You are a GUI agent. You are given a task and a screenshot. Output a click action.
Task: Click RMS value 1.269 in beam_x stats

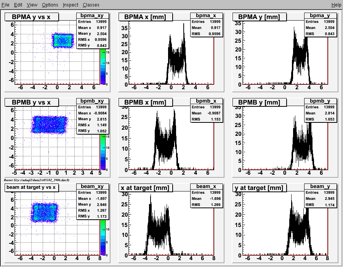click(216, 204)
